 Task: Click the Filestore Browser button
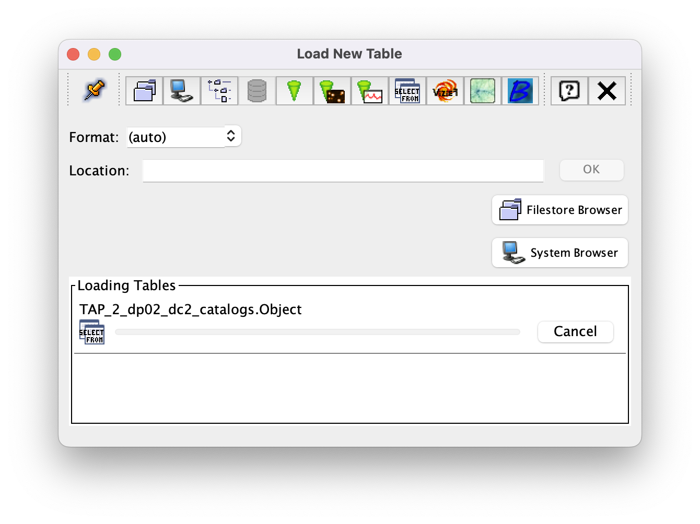(559, 210)
